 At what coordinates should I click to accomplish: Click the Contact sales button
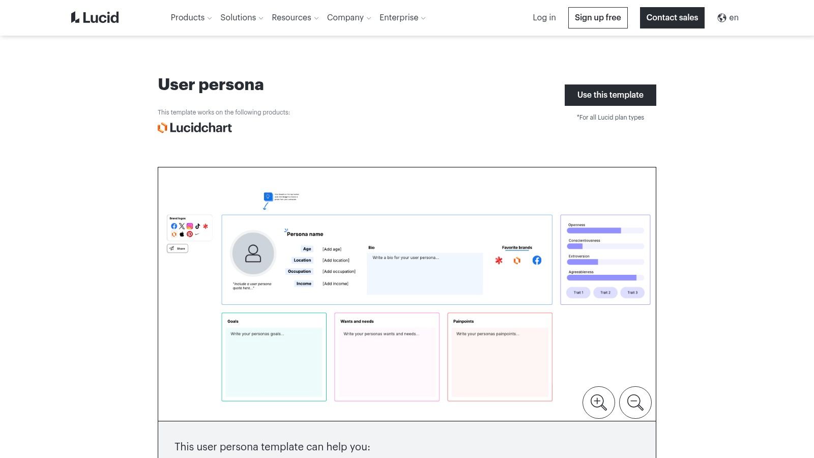coord(672,17)
